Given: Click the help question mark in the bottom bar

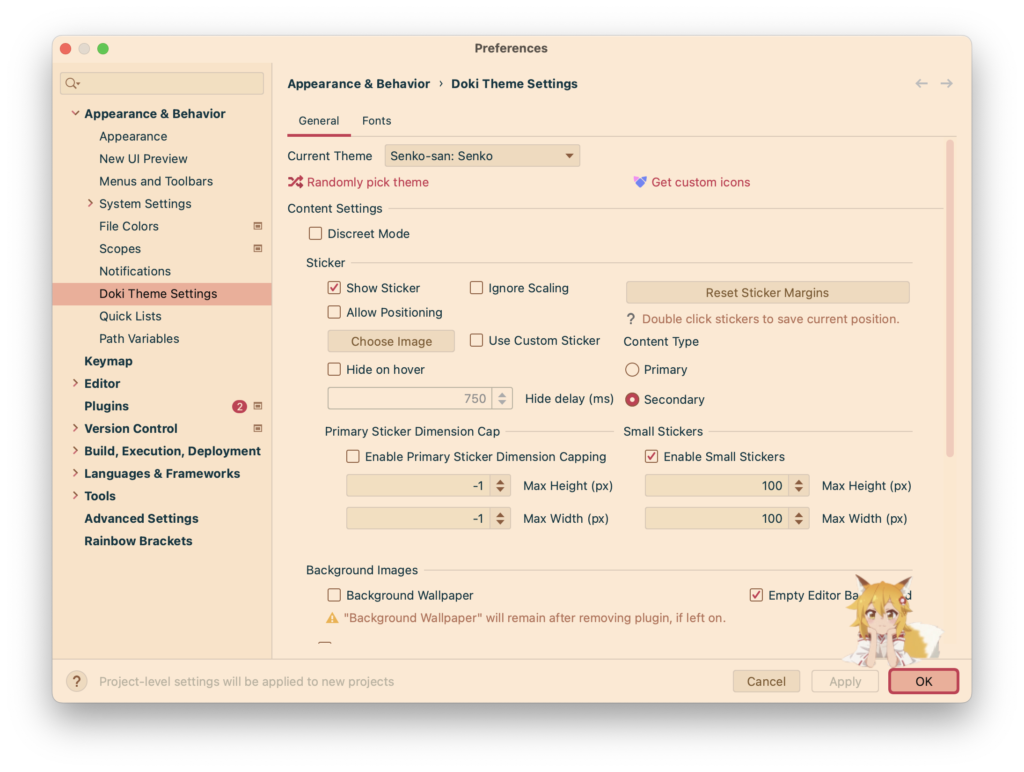Looking at the screenshot, I should pyautogui.click(x=76, y=682).
